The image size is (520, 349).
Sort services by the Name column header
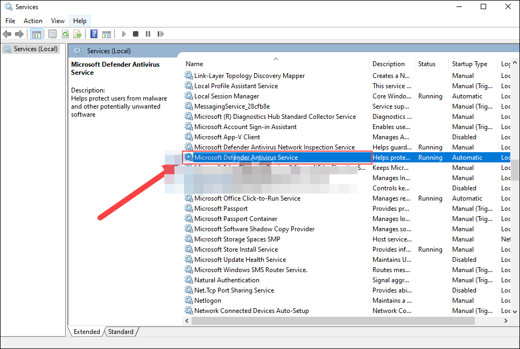[194, 63]
